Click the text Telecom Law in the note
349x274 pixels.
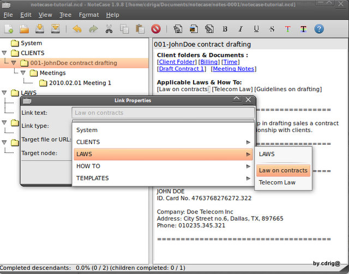[x=232, y=90]
